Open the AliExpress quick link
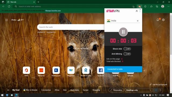 41,71
